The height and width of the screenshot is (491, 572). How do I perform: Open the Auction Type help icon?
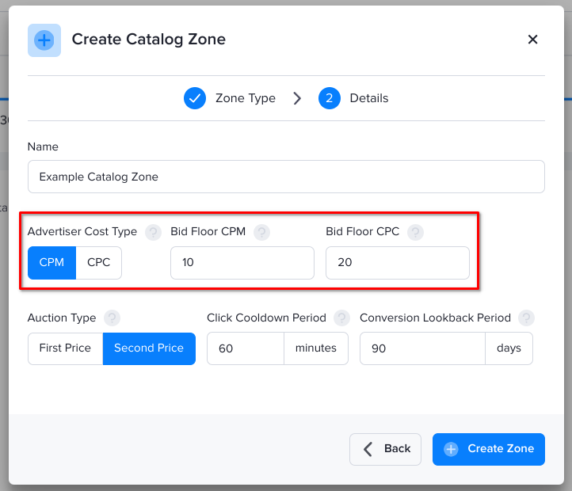[x=112, y=318]
